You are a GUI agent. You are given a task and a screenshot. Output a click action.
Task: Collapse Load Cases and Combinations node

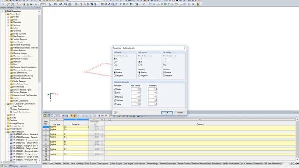pos(5,104)
